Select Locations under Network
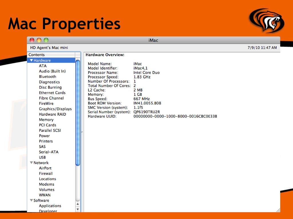Screen dimensions: 293x219 [47, 179]
